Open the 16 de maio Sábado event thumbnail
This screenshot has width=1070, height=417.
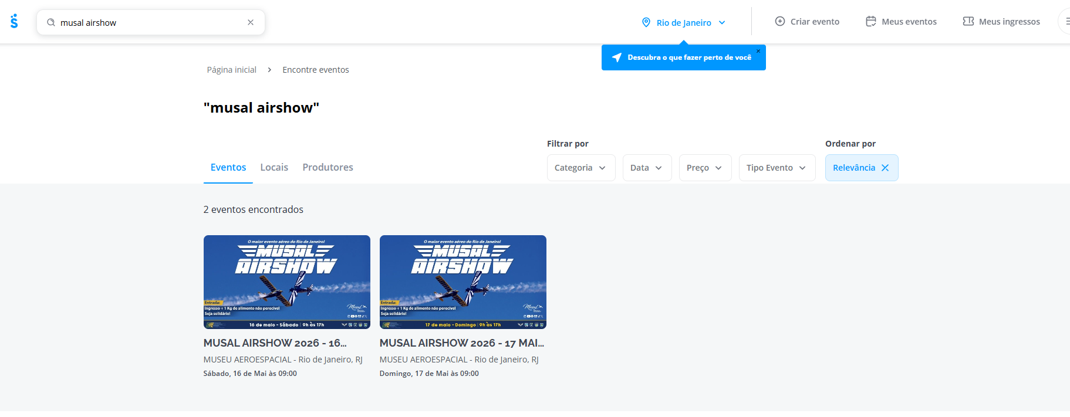tap(287, 282)
